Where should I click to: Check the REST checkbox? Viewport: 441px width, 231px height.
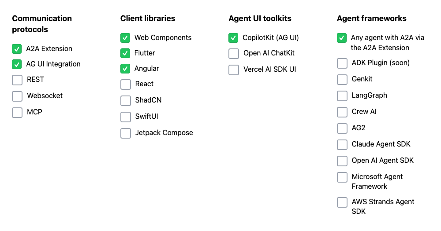[17, 80]
